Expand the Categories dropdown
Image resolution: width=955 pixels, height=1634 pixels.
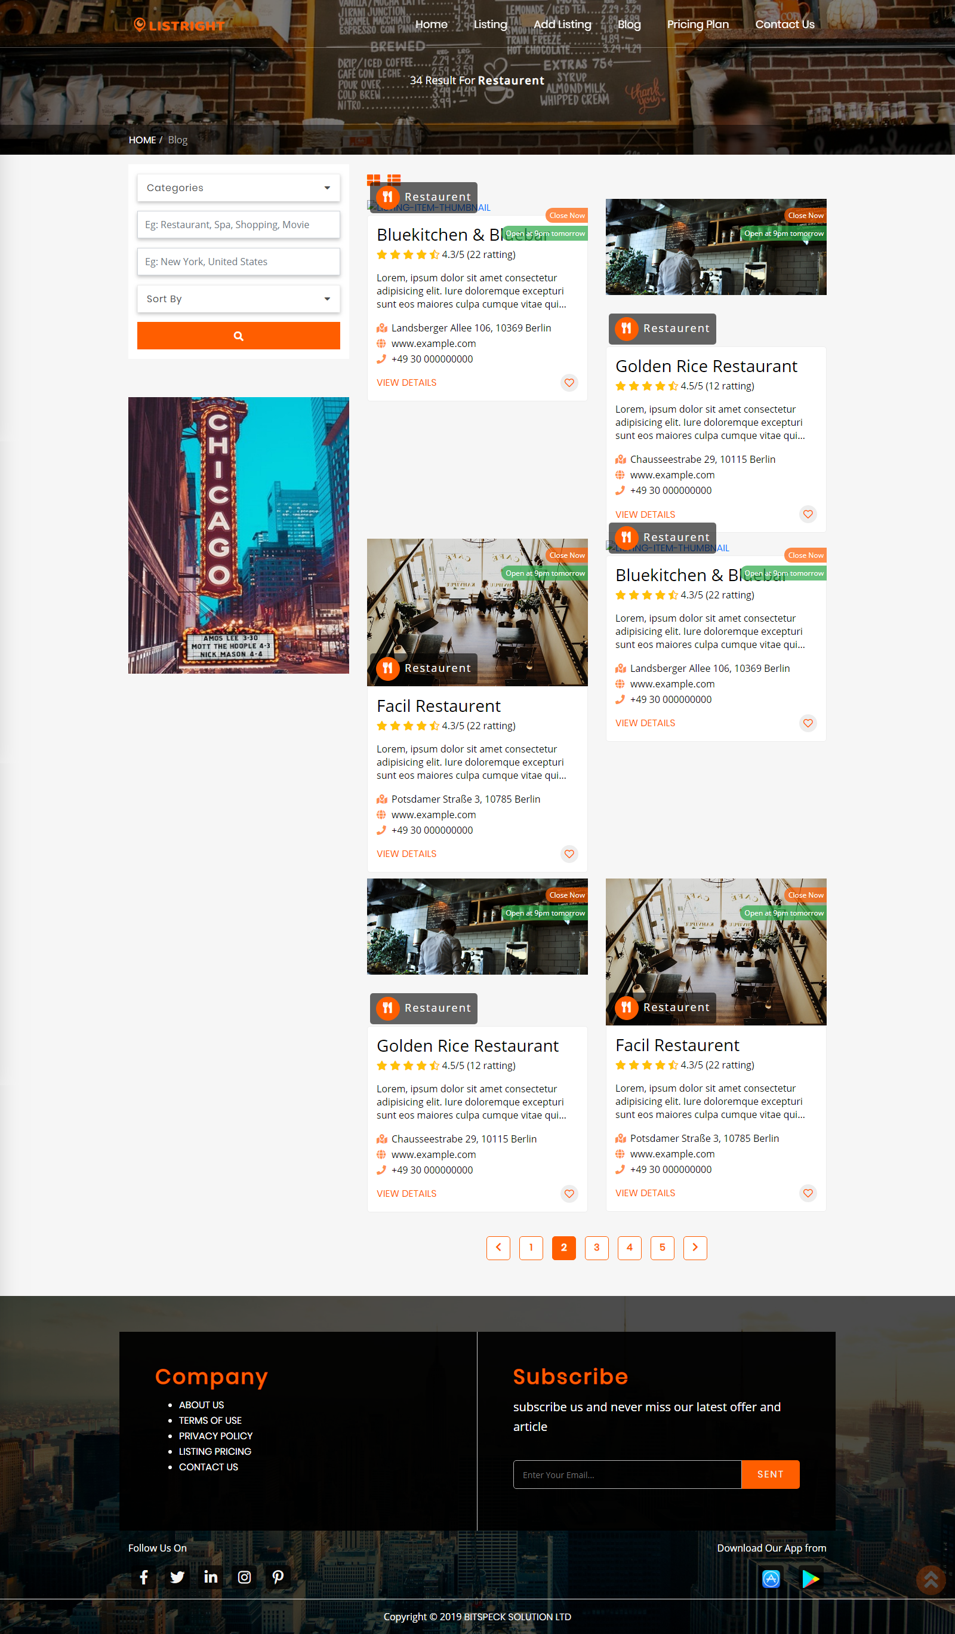[238, 188]
